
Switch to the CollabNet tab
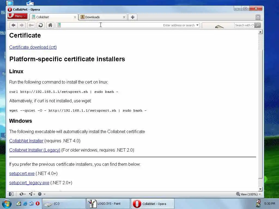[x=54, y=17]
